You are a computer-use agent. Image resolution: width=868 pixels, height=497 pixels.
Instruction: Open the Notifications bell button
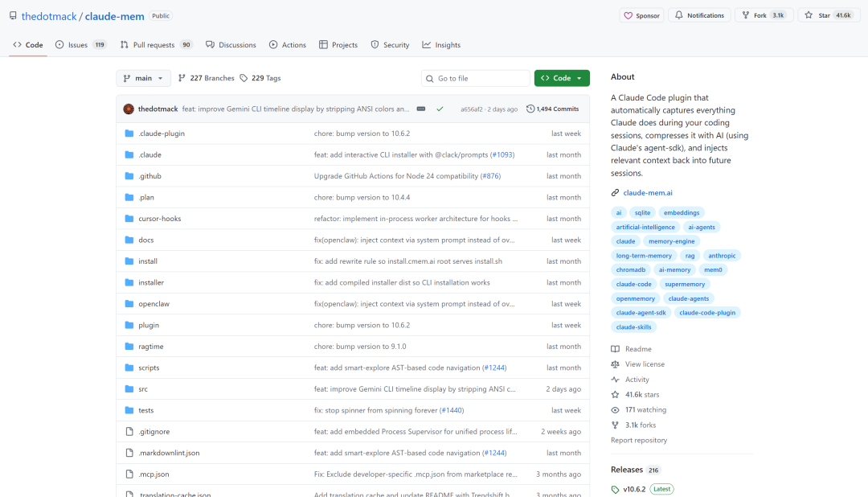(699, 15)
